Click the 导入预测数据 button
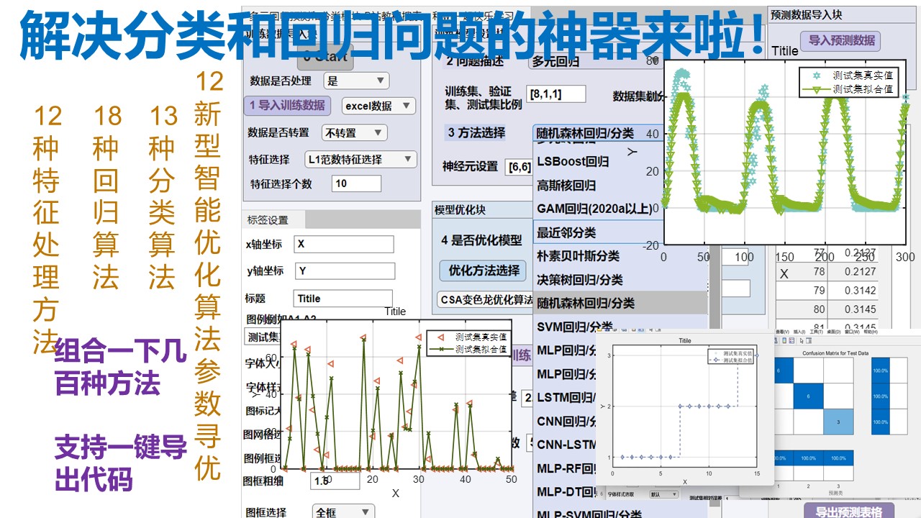The image size is (921, 518). [841, 40]
